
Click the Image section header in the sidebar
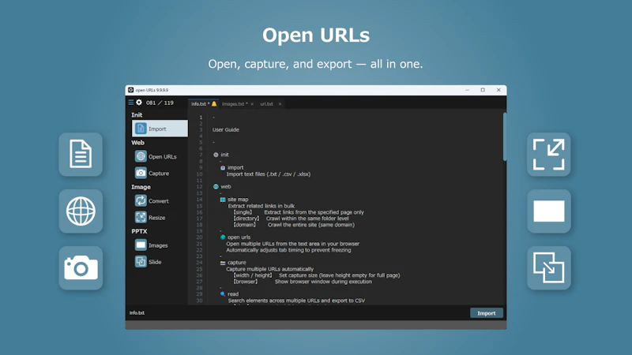click(x=141, y=187)
